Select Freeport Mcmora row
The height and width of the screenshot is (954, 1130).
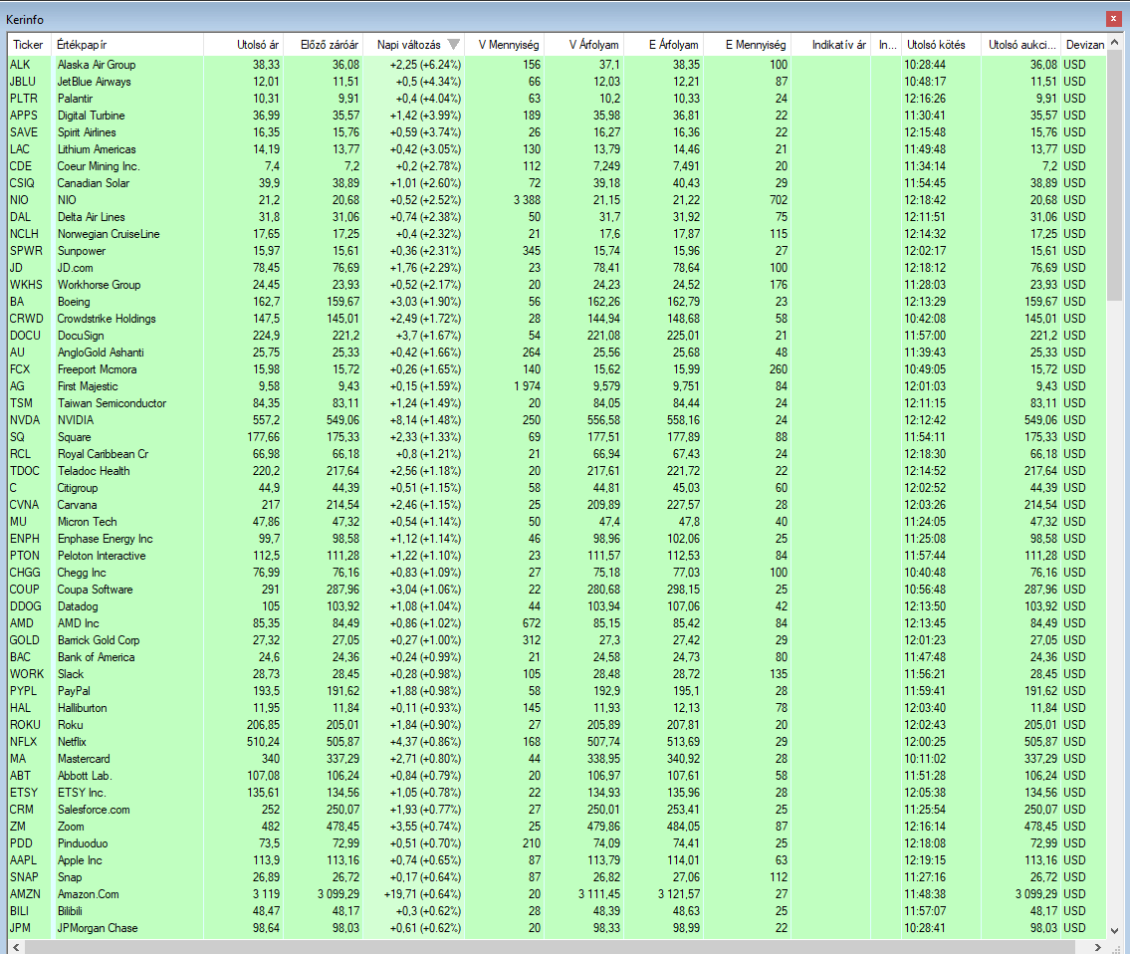[558, 369]
